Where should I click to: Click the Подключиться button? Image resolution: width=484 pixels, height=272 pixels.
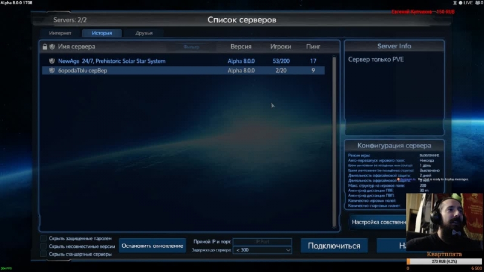(334, 246)
